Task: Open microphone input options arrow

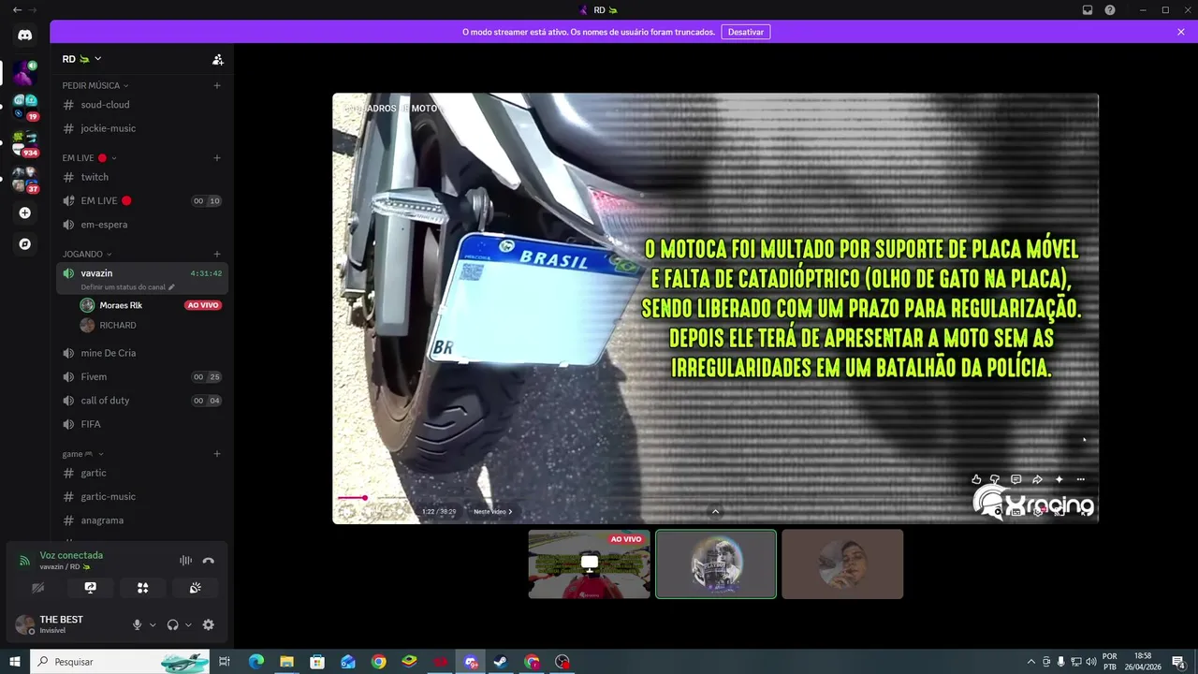Action: tap(153, 625)
